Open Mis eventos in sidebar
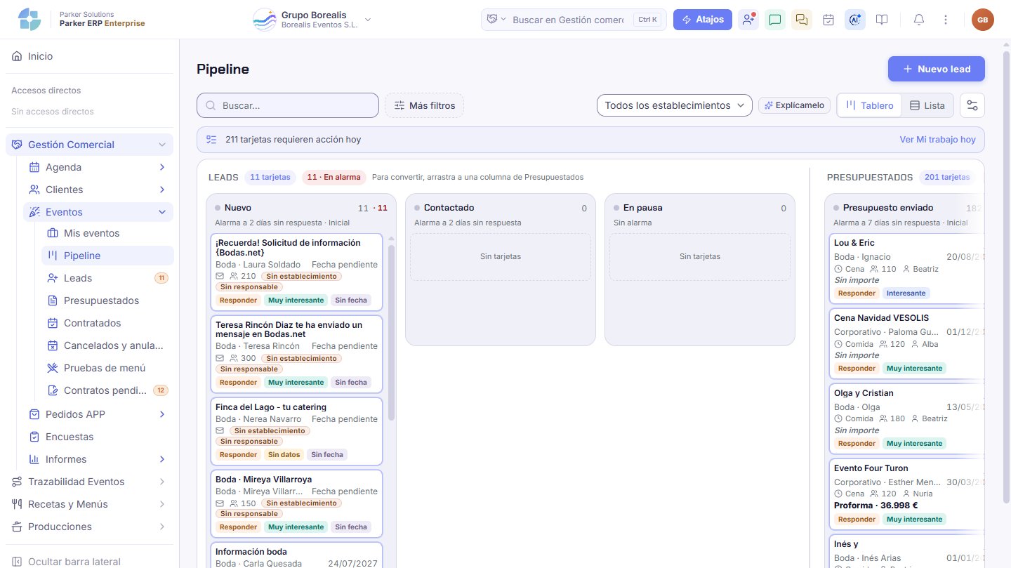The height and width of the screenshot is (568, 1011). click(x=107, y=233)
